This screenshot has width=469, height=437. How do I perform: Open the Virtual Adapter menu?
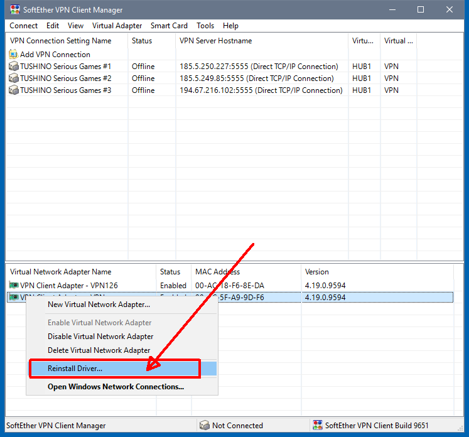[x=117, y=26]
